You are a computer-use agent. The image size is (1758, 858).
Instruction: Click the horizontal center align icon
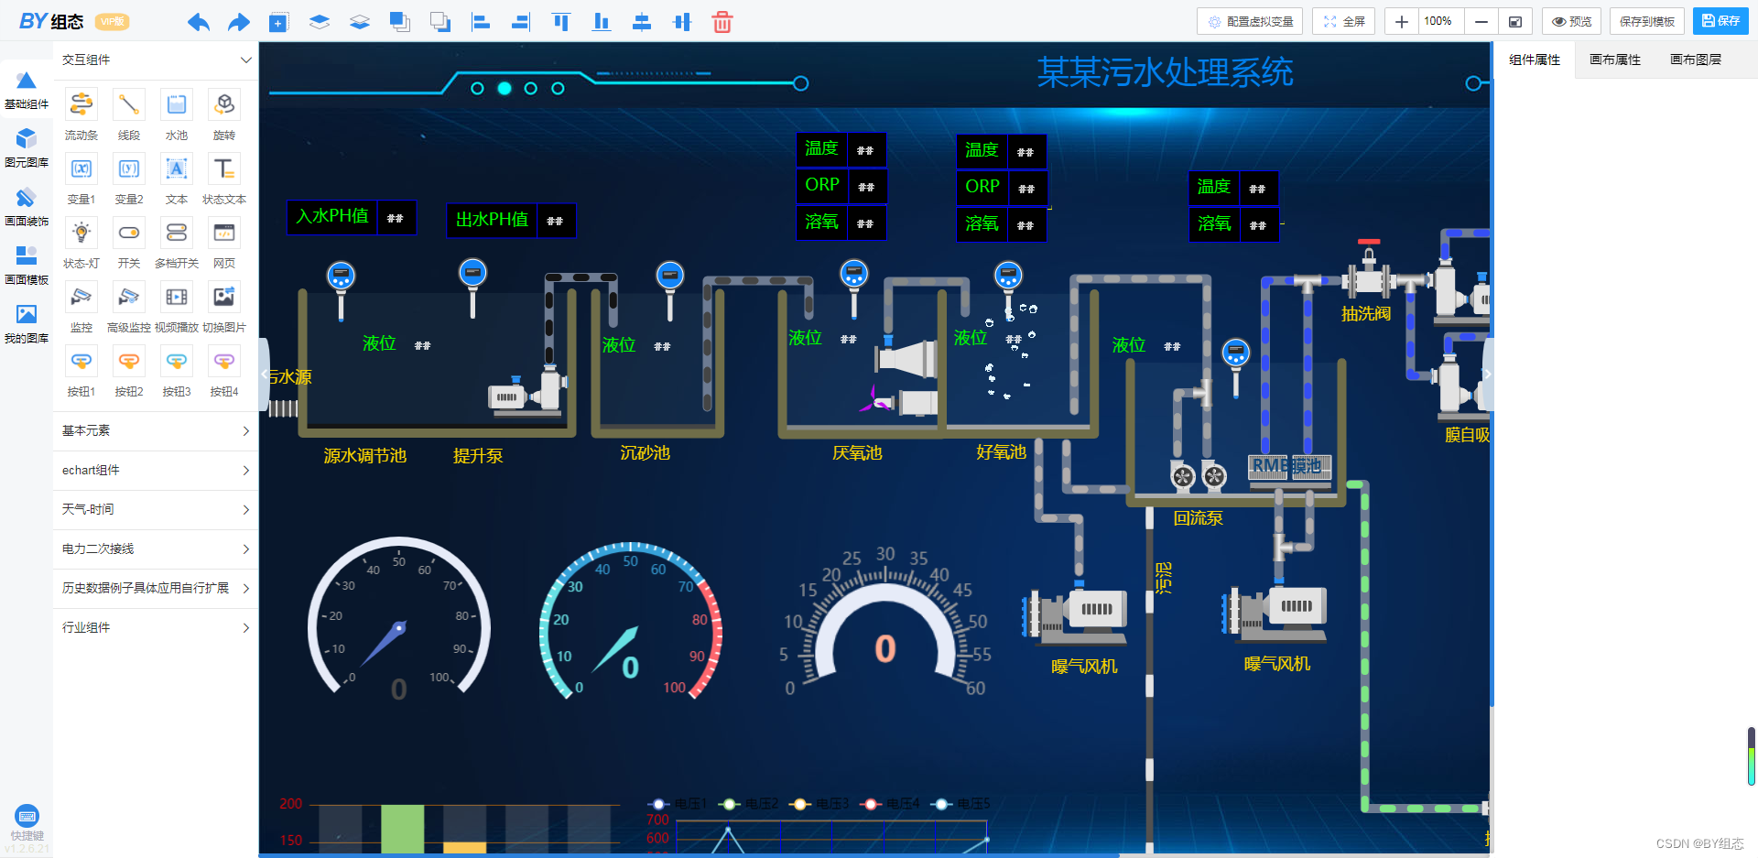click(x=682, y=22)
